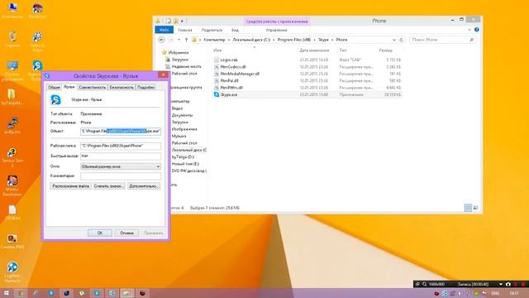The image size is (529, 298).
Task: Click the Skype breadcrumb in the address bar
Action: tap(323, 40)
